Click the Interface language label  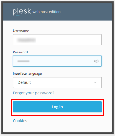[27, 74]
